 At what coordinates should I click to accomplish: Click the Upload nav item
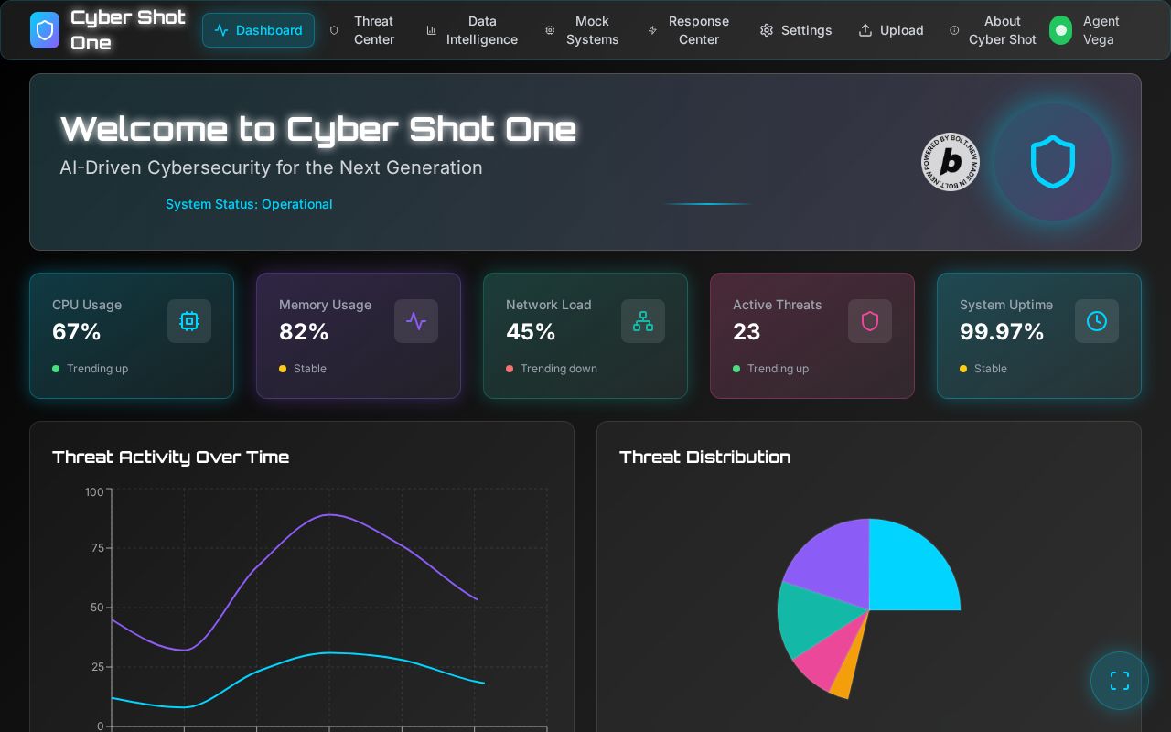pyautogui.click(x=891, y=30)
